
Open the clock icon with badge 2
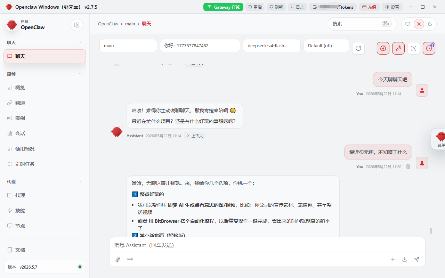pos(429,48)
